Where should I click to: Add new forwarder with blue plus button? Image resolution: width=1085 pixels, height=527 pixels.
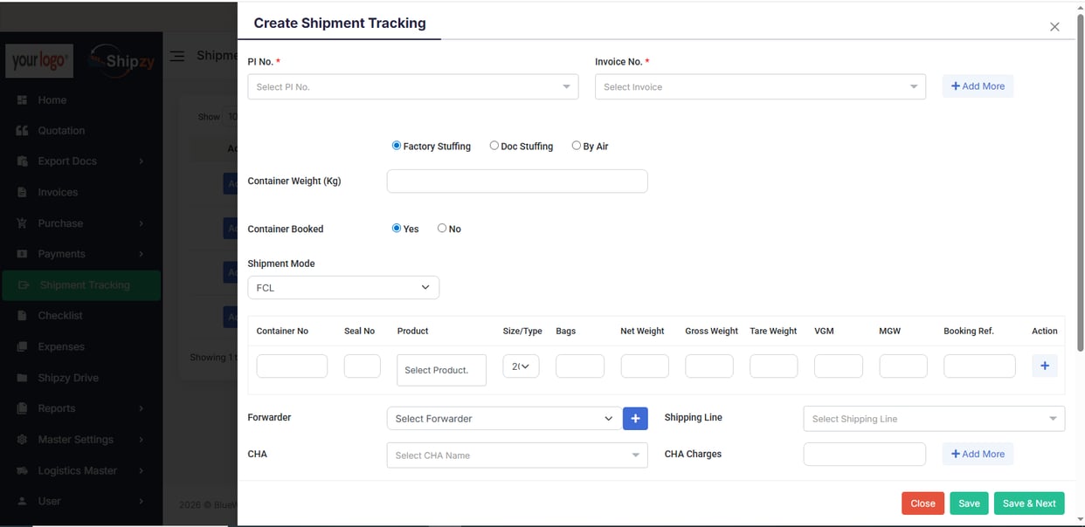635,419
